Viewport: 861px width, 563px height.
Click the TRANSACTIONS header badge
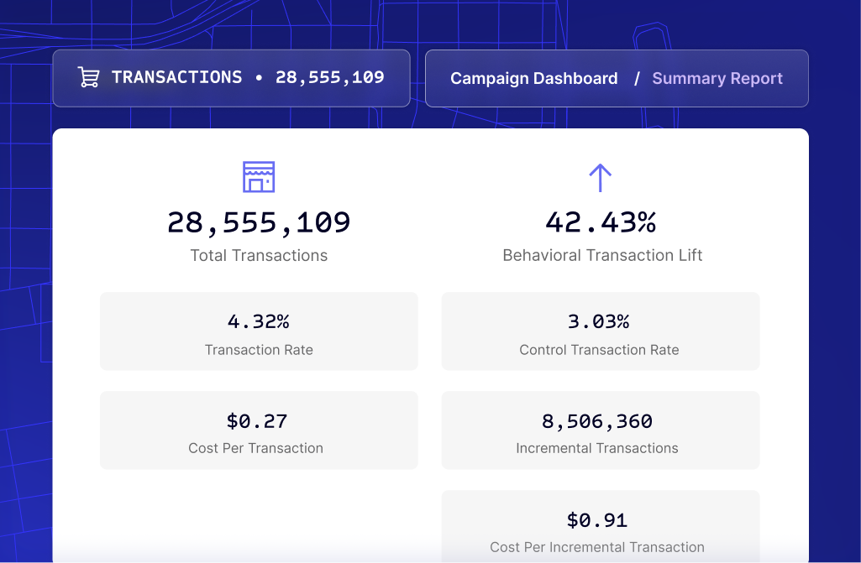231,78
